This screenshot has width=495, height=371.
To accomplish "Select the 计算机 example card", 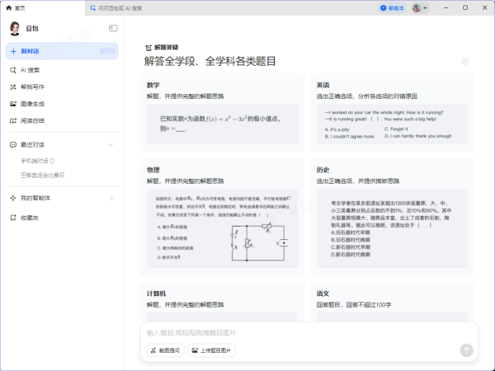I will 222,303.
